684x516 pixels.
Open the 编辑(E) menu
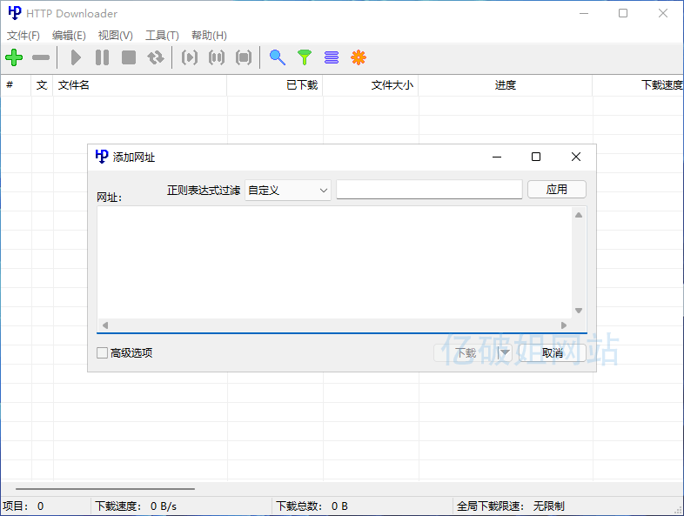click(69, 36)
